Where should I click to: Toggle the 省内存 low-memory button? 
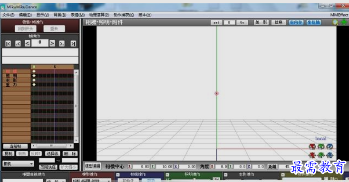point(296,22)
